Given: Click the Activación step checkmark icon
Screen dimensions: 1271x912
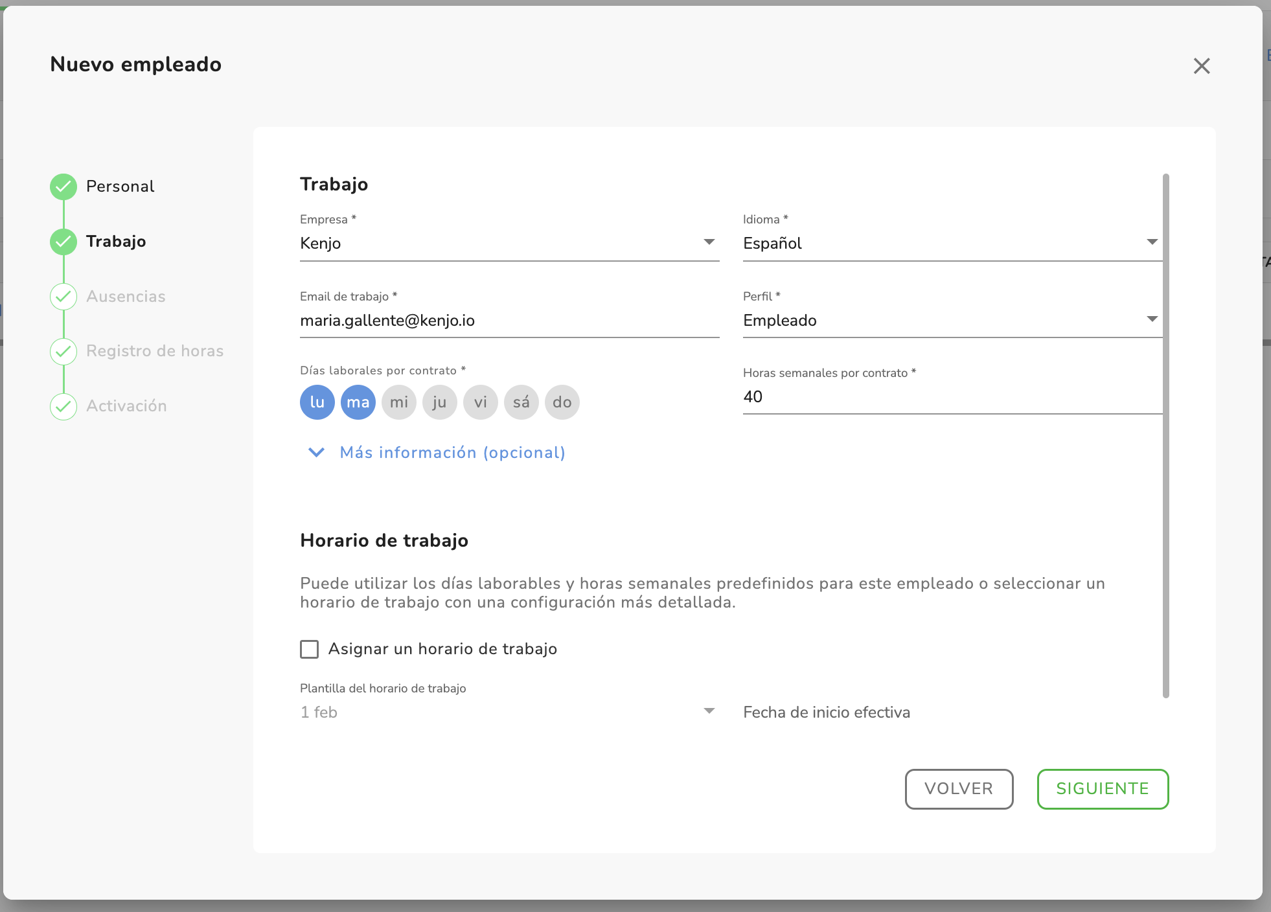Looking at the screenshot, I should (63, 406).
